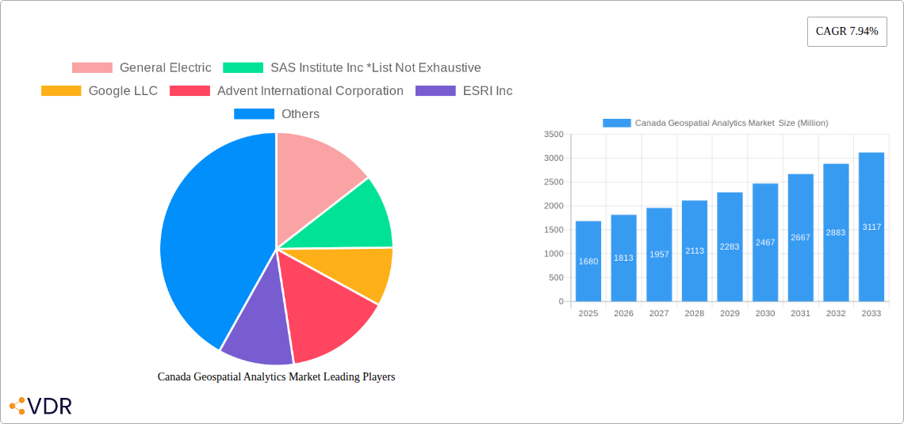Click the VDR logo icon
The width and height of the screenshot is (904, 424).
coord(17,406)
